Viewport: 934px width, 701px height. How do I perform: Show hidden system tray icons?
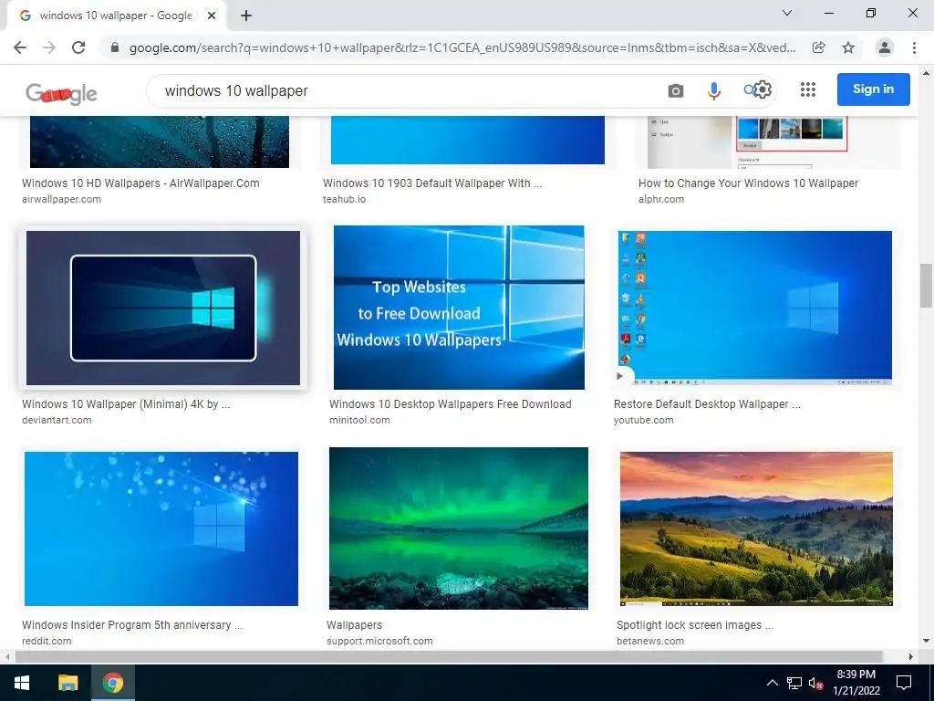pos(772,683)
